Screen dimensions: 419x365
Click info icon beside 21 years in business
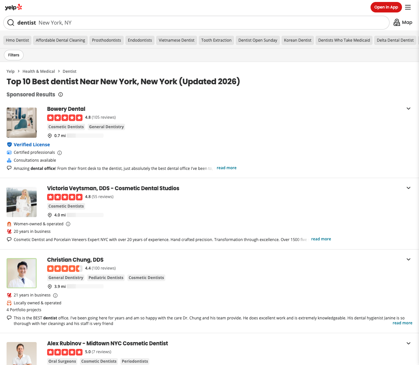tap(55, 295)
